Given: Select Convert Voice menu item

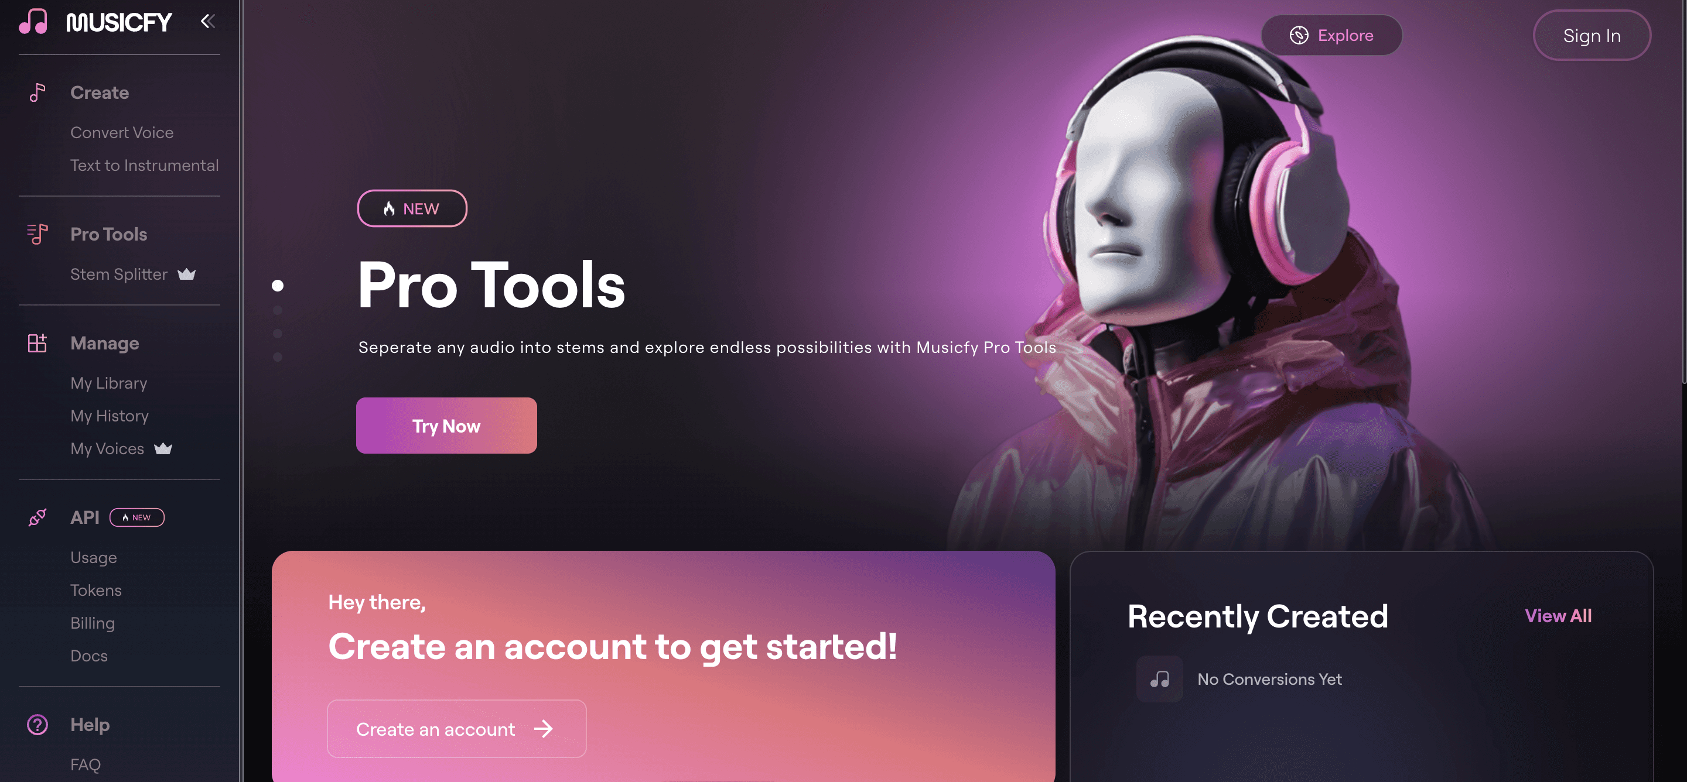Looking at the screenshot, I should click(x=121, y=133).
